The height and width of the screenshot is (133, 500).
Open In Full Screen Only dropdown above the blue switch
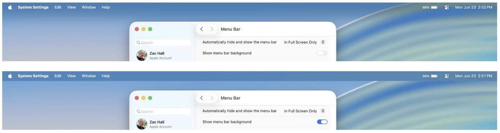pos(305,111)
